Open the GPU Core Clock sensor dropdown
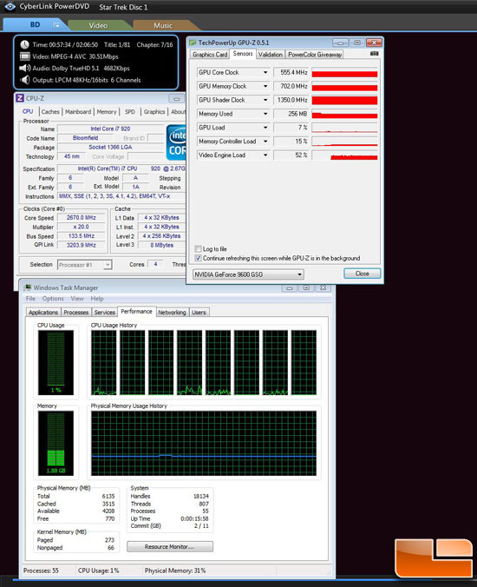Image resolution: width=477 pixels, height=587 pixels. coord(265,72)
